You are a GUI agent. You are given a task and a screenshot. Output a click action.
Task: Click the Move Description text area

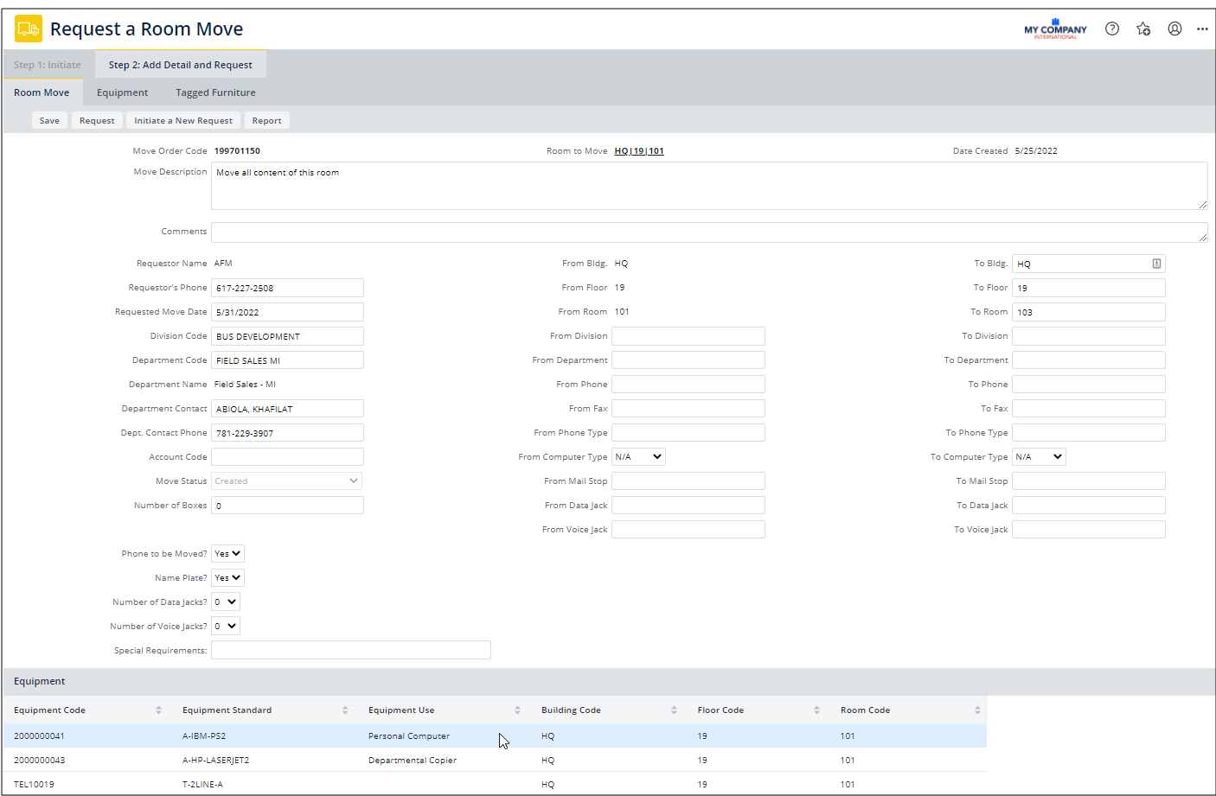[x=709, y=186]
